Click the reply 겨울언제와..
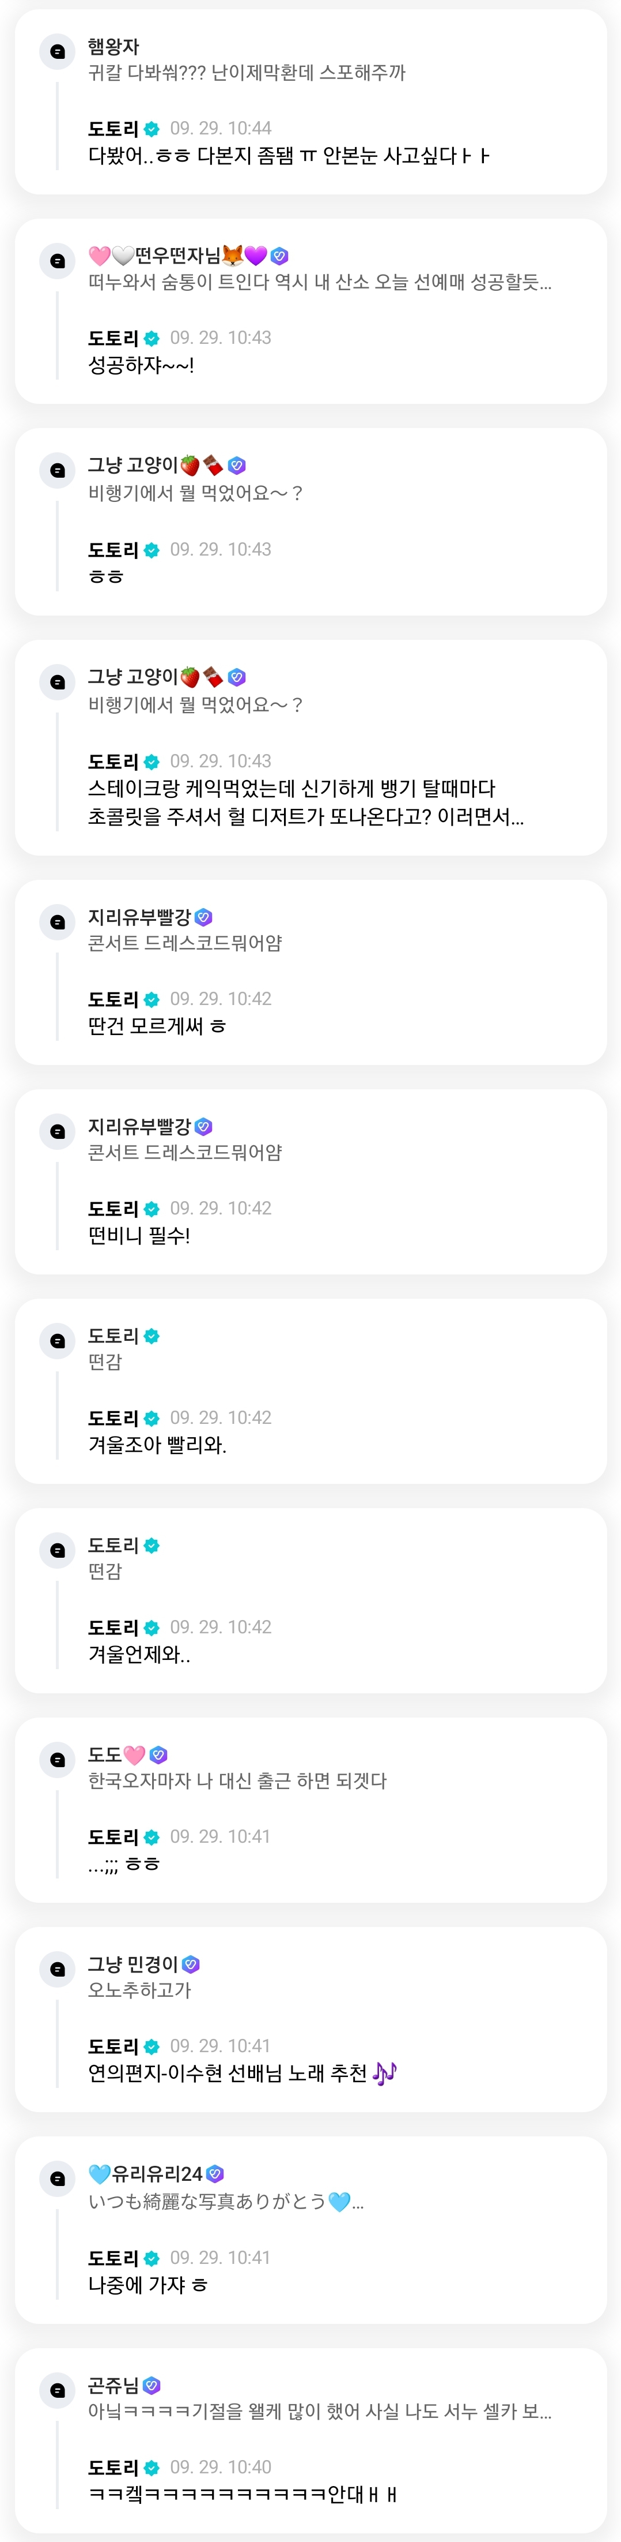The width and height of the screenshot is (621, 2542). click(x=139, y=1654)
